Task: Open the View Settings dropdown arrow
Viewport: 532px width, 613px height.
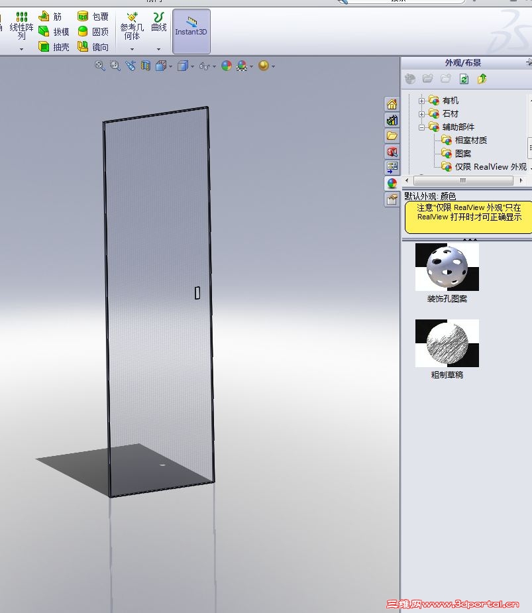Action: tap(273, 66)
